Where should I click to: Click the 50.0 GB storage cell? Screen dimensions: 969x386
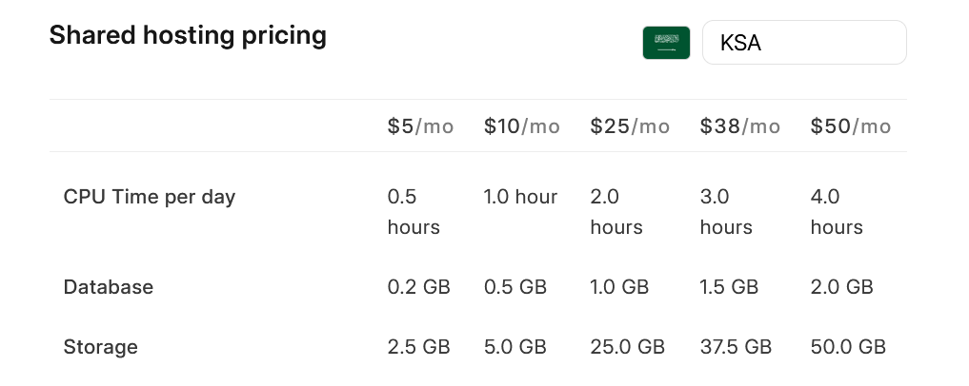(x=848, y=347)
